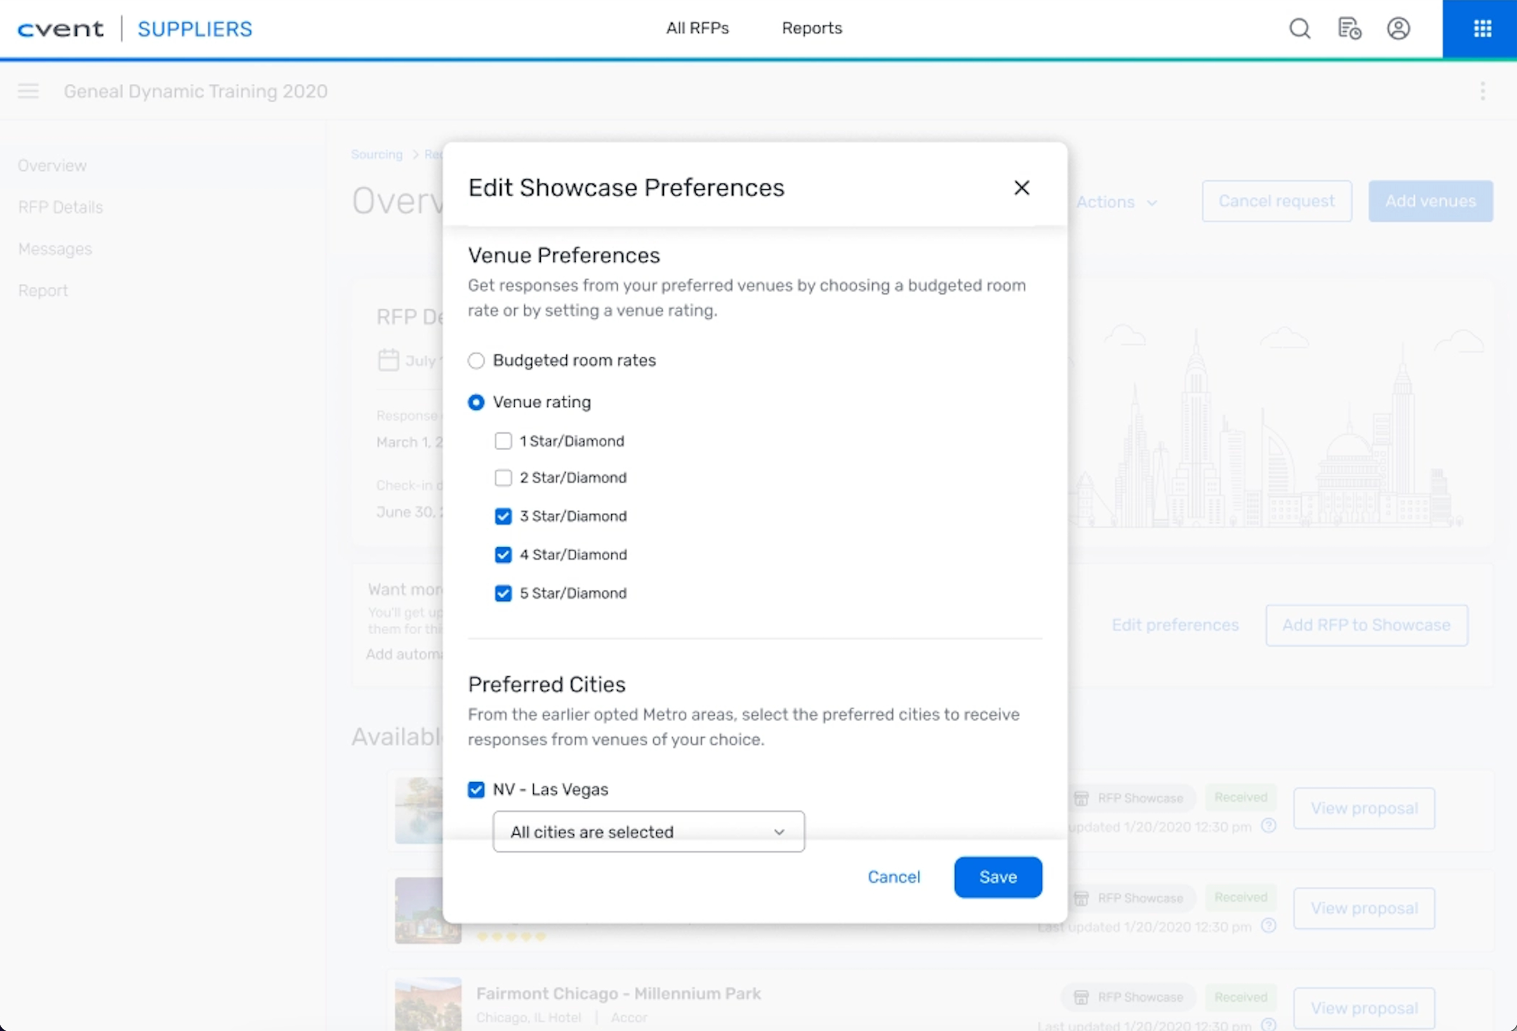1517x1031 pixels.
Task: Uncheck the 4 Star/Diamond checkbox
Action: (x=503, y=555)
